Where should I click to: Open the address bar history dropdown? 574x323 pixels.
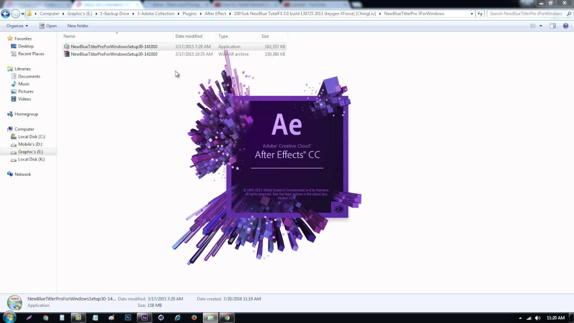pos(472,13)
